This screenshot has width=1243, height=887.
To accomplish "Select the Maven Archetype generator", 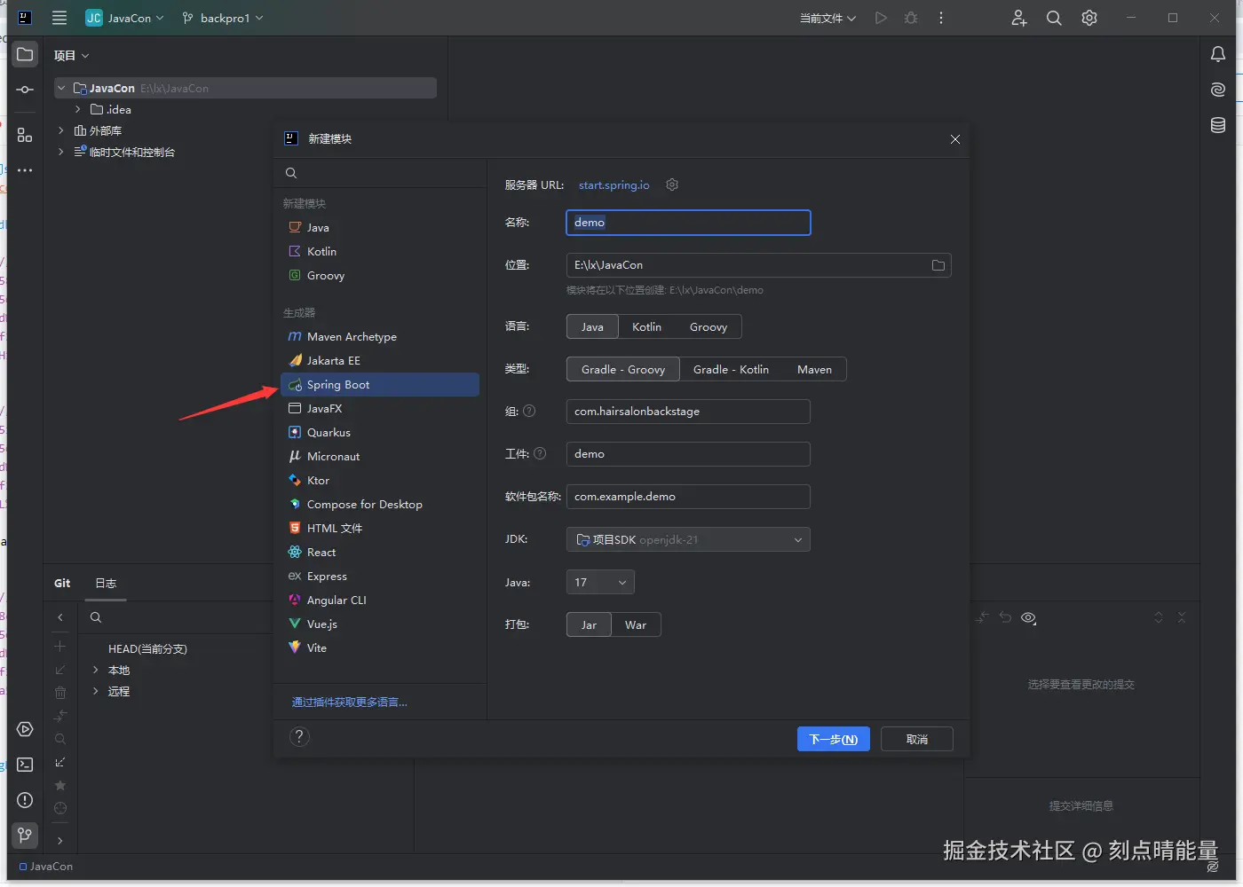I will tap(380, 336).
